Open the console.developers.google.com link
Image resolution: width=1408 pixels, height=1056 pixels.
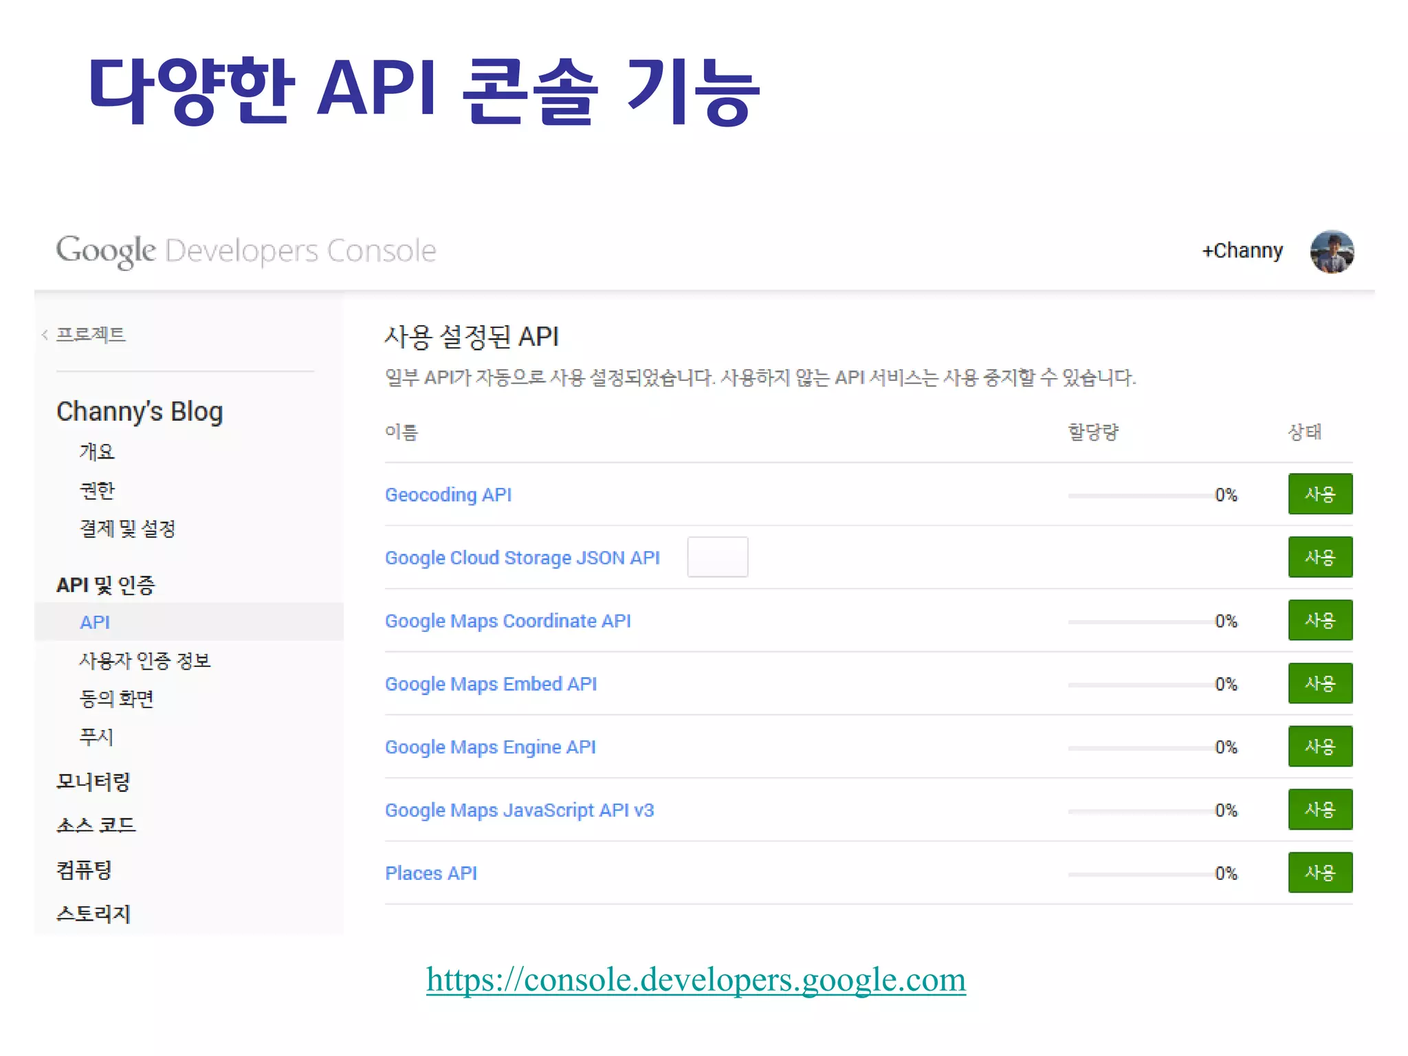click(695, 980)
